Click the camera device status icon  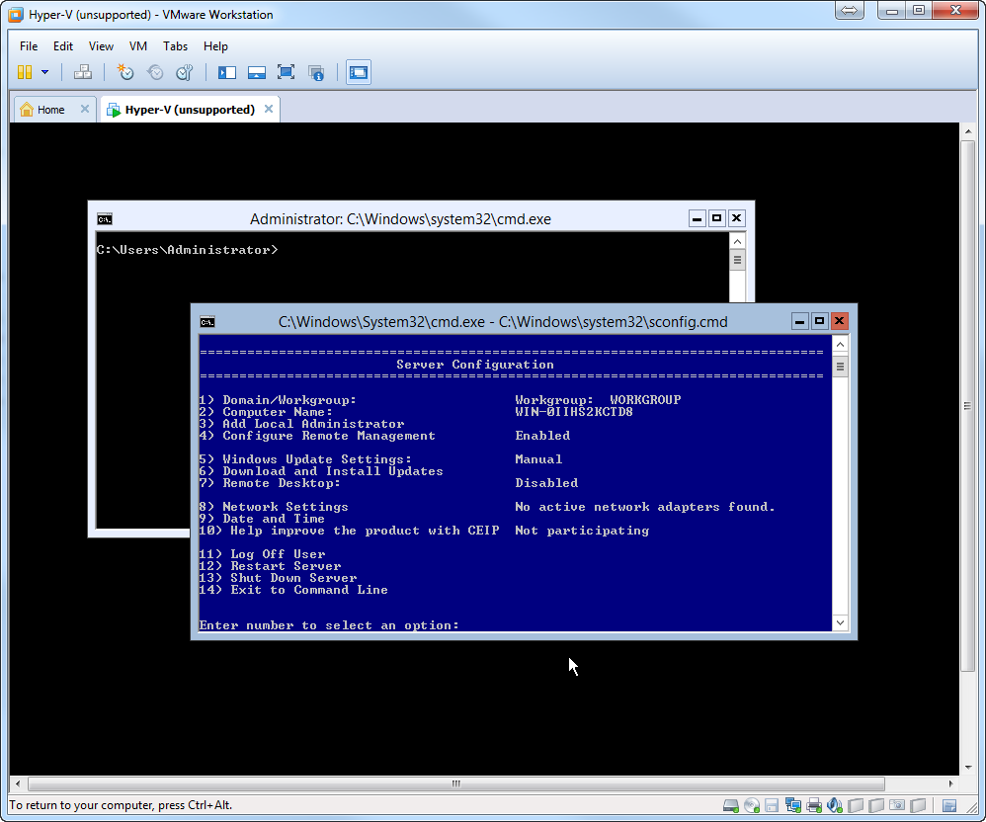click(897, 805)
